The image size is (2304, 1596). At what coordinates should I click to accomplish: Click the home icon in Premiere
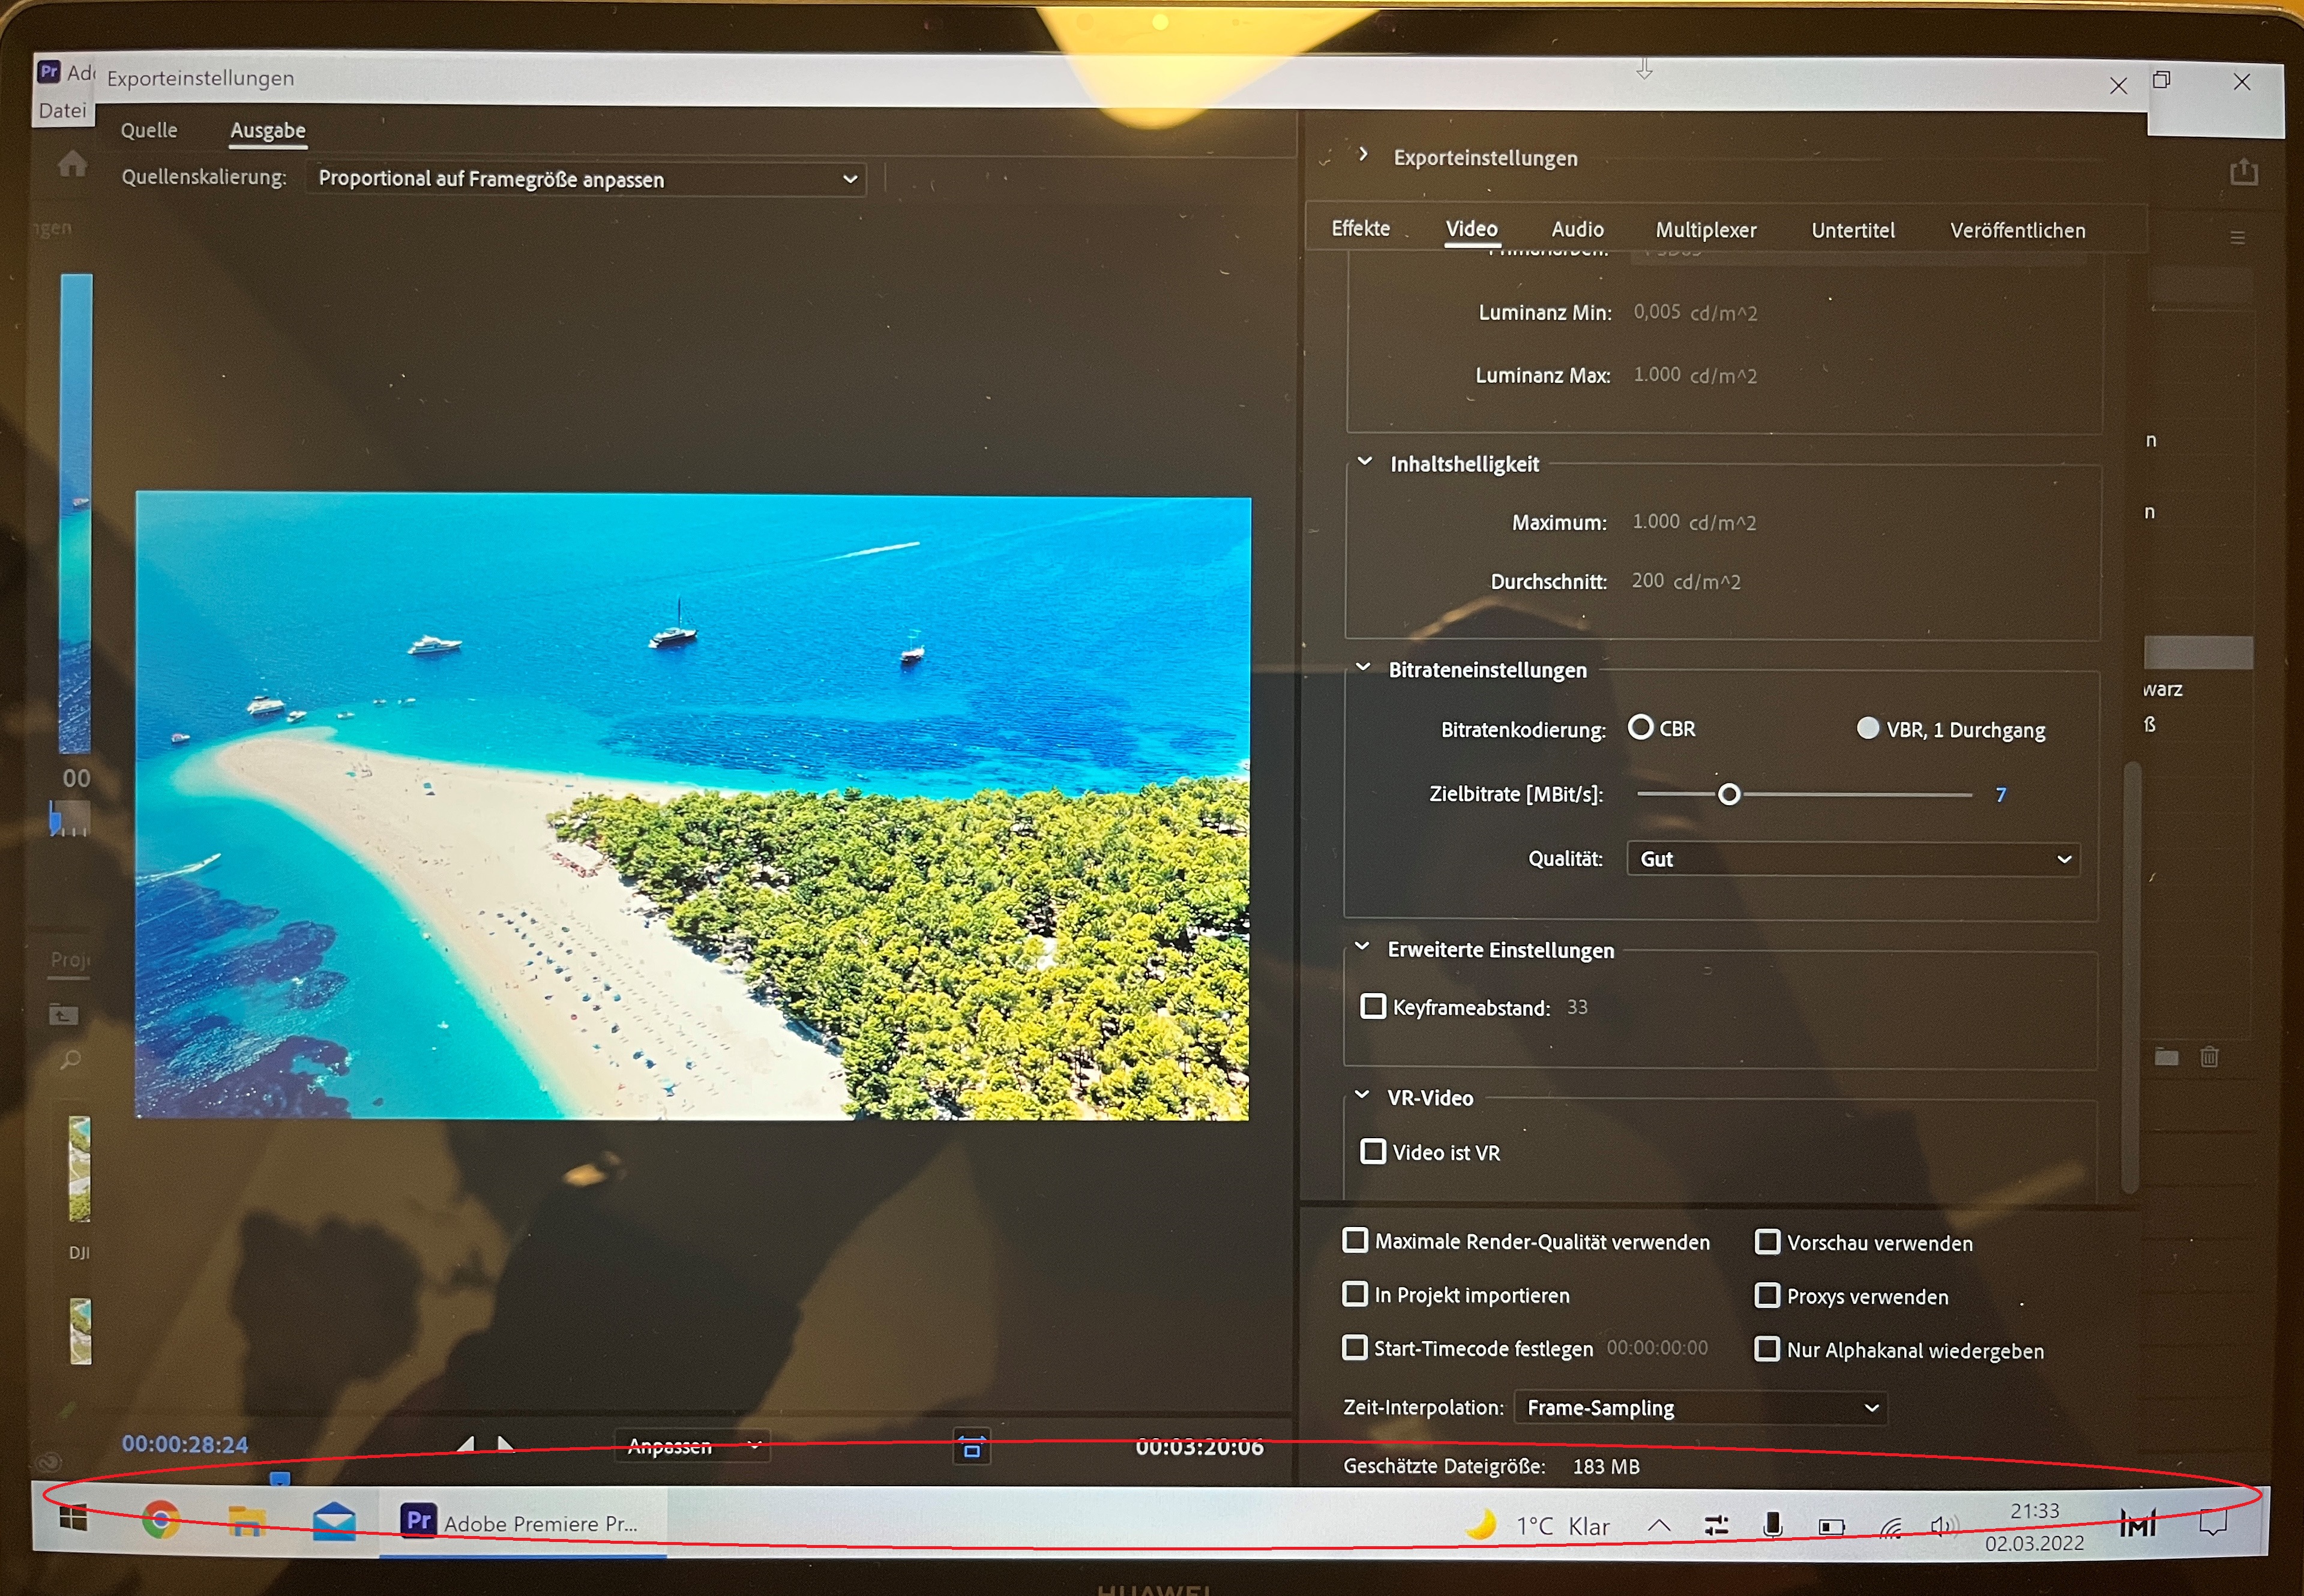tap(72, 163)
